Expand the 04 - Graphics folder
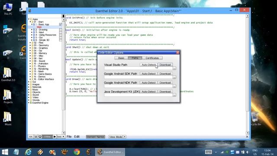This screenshot has height=156, width=277. tap(30, 48)
